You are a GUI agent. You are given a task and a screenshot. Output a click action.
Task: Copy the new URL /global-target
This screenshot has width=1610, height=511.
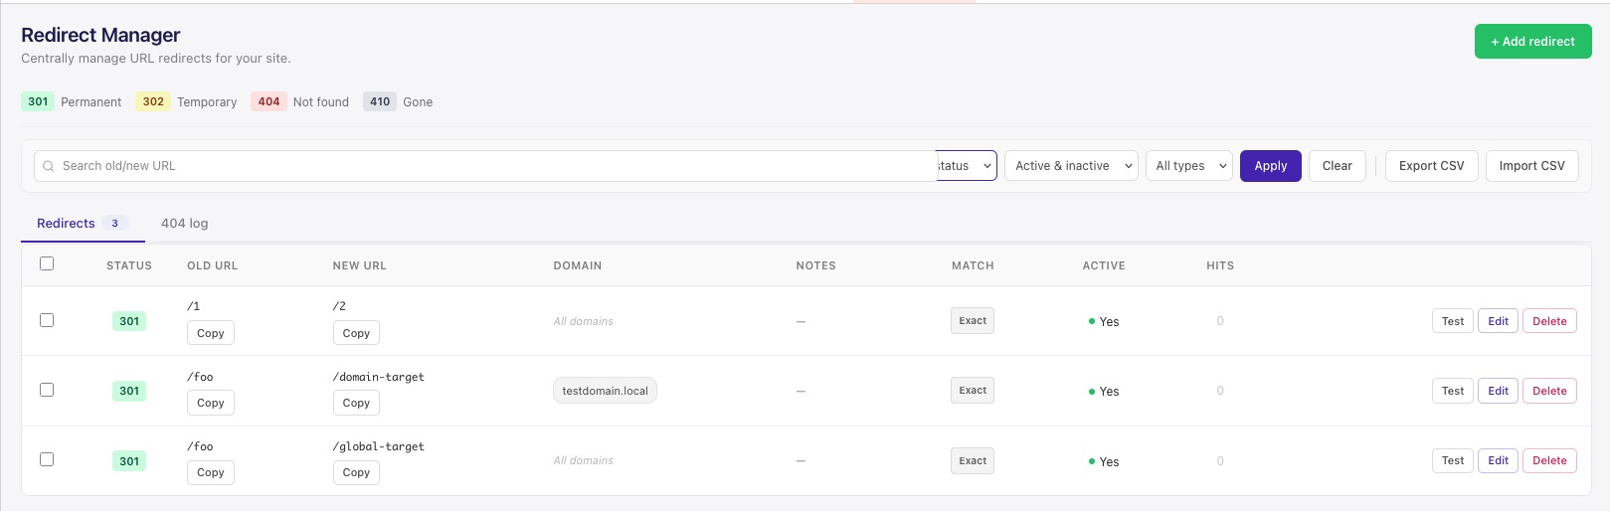pyautogui.click(x=356, y=472)
